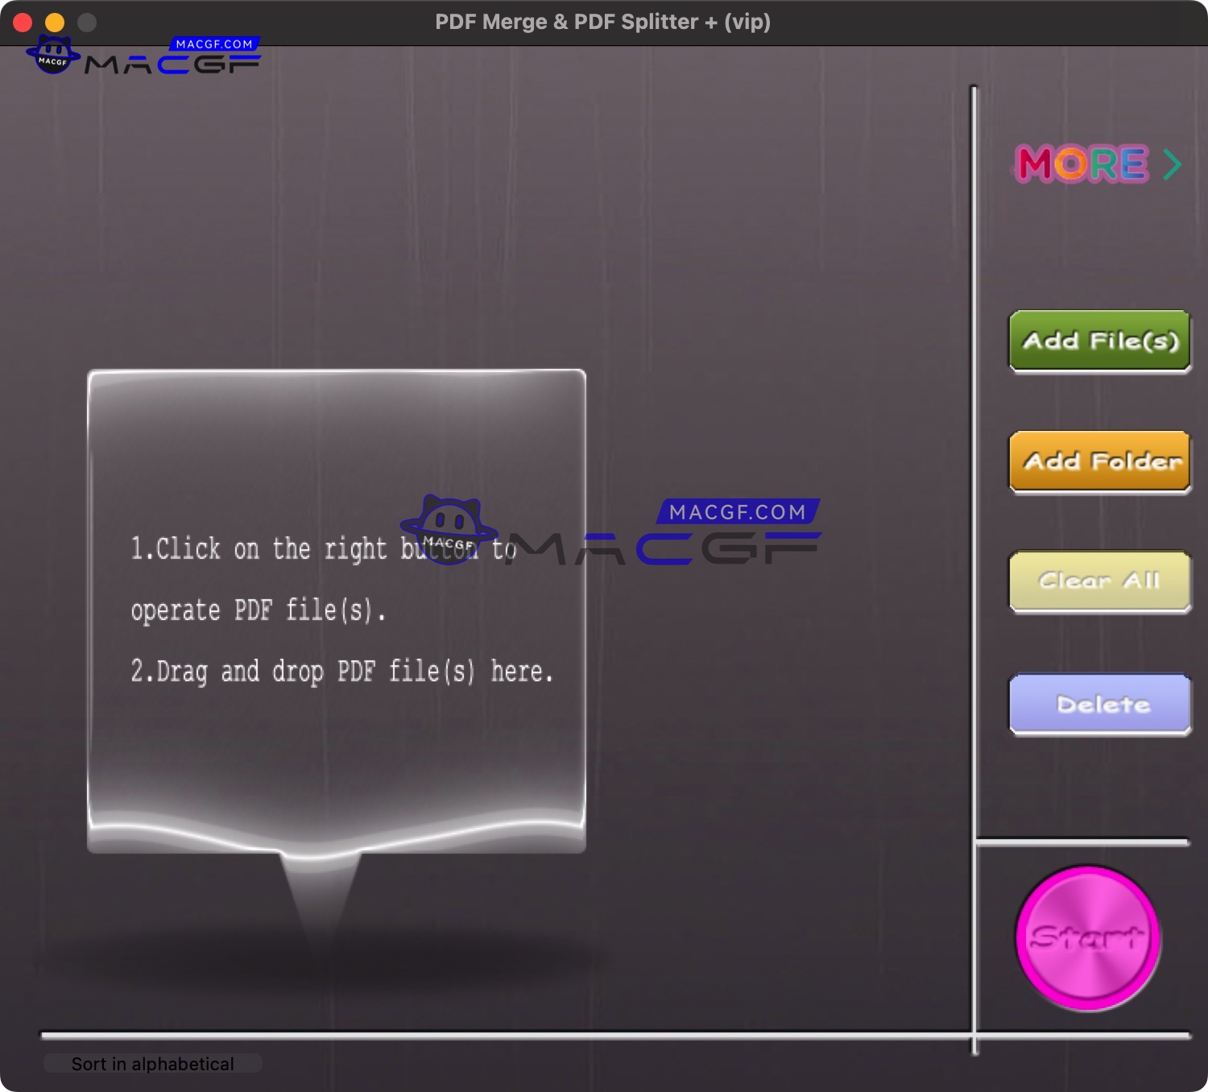Click the instruction text about dragging PDF files
This screenshot has width=1208, height=1092.
tap(342, 671)
